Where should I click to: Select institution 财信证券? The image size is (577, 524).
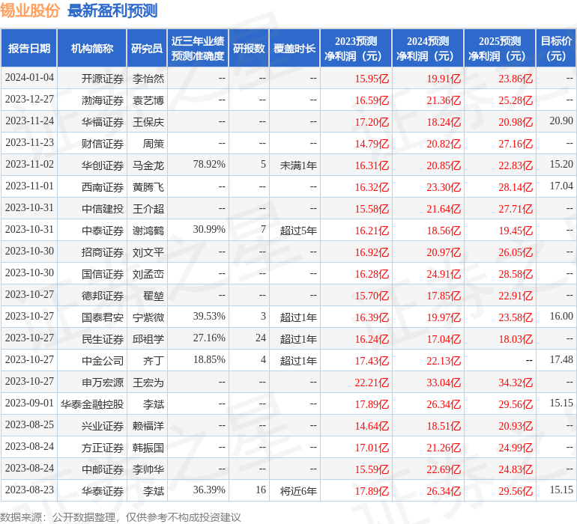pos(103,144)
